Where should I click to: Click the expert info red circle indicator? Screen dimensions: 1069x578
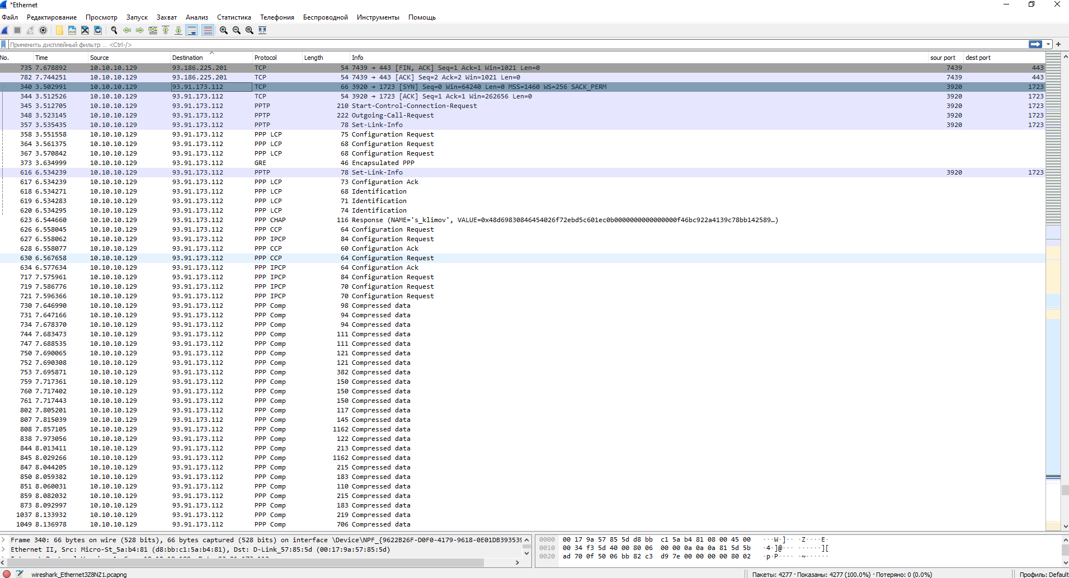pos(7,574)
